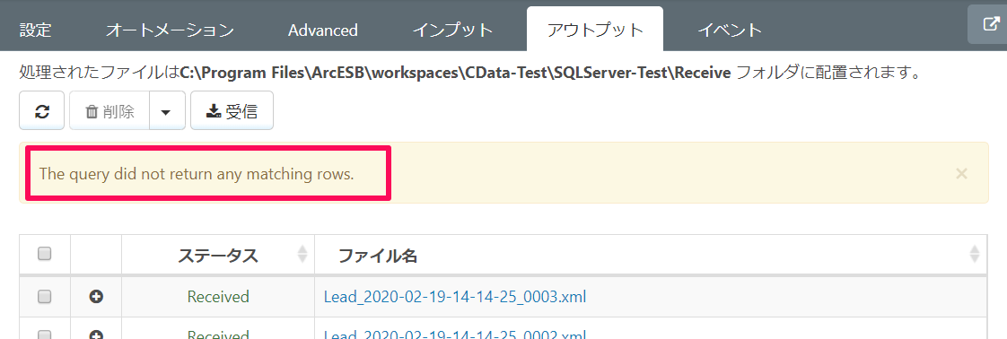Expand the 削除 dropdown arrow
Screen dimensions: 1007x339
(167, 111)
